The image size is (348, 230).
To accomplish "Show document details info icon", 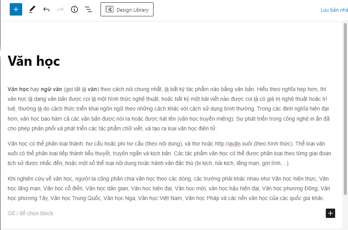I will [74, 9].
